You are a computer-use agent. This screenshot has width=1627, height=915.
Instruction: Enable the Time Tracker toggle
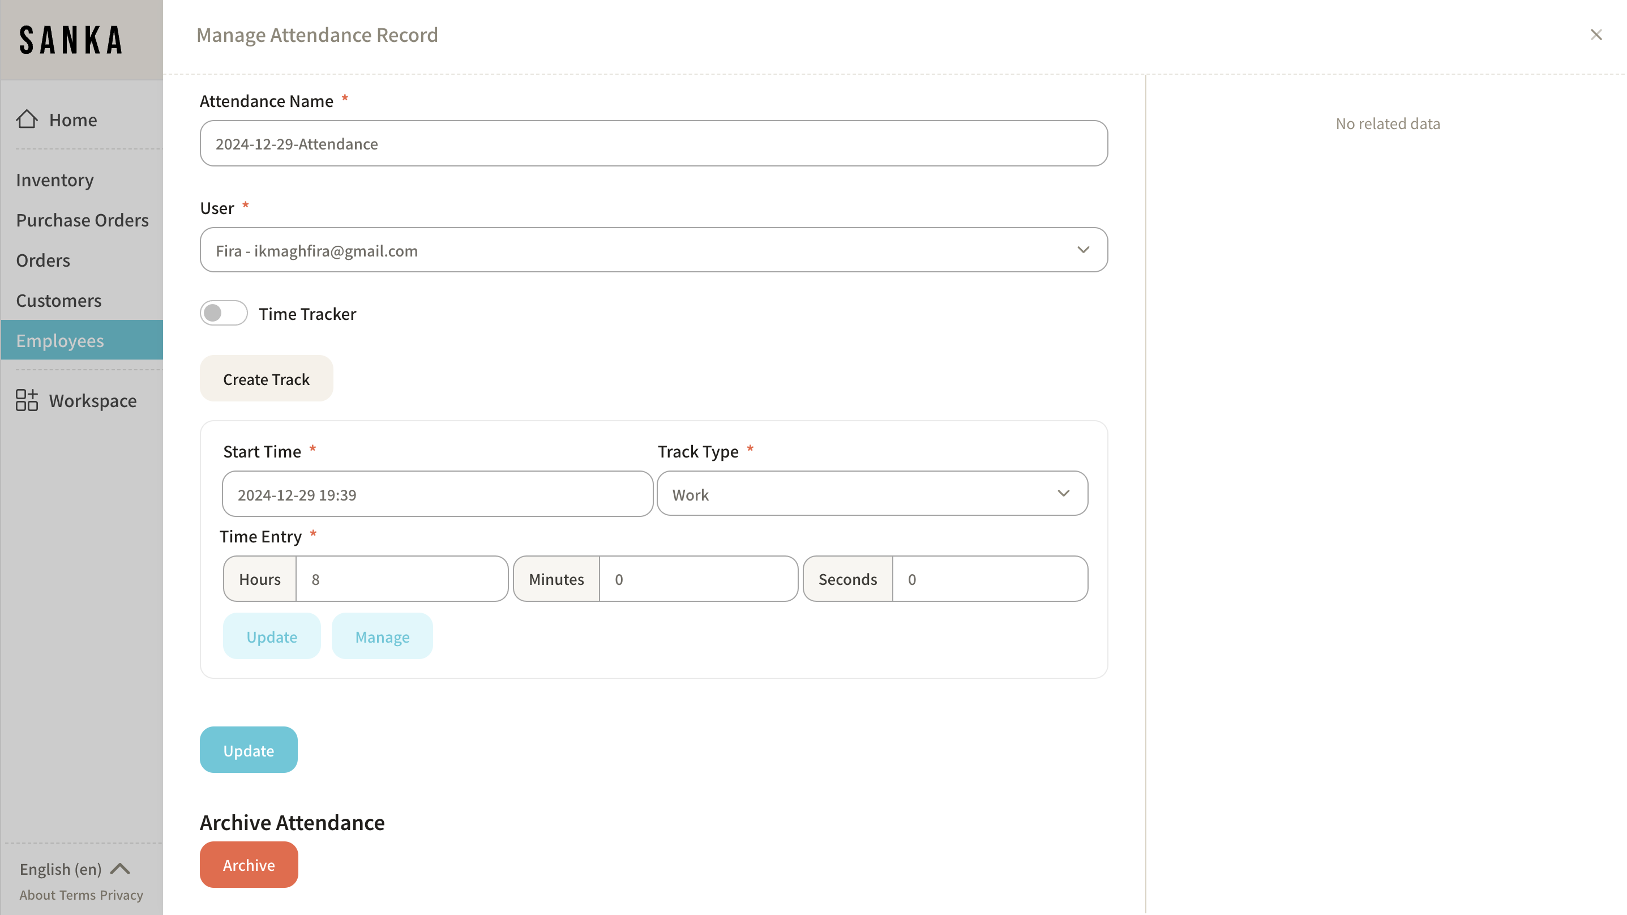[x=224, y=314]
